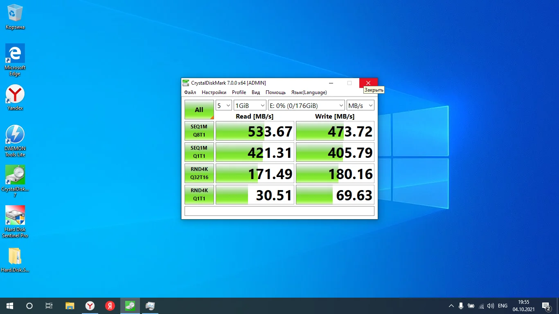
Task: Select the Hard.Disk.S... folder on desktop
Action: [x=15, y=260]
